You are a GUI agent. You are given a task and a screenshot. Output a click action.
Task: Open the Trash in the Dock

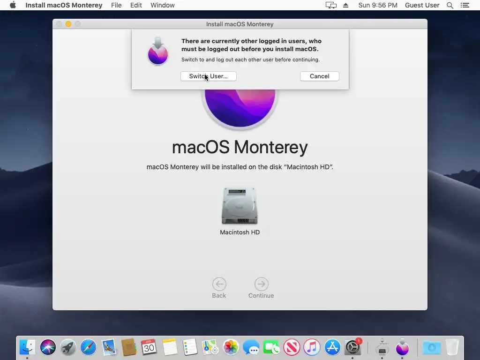[x=452, y=347]
